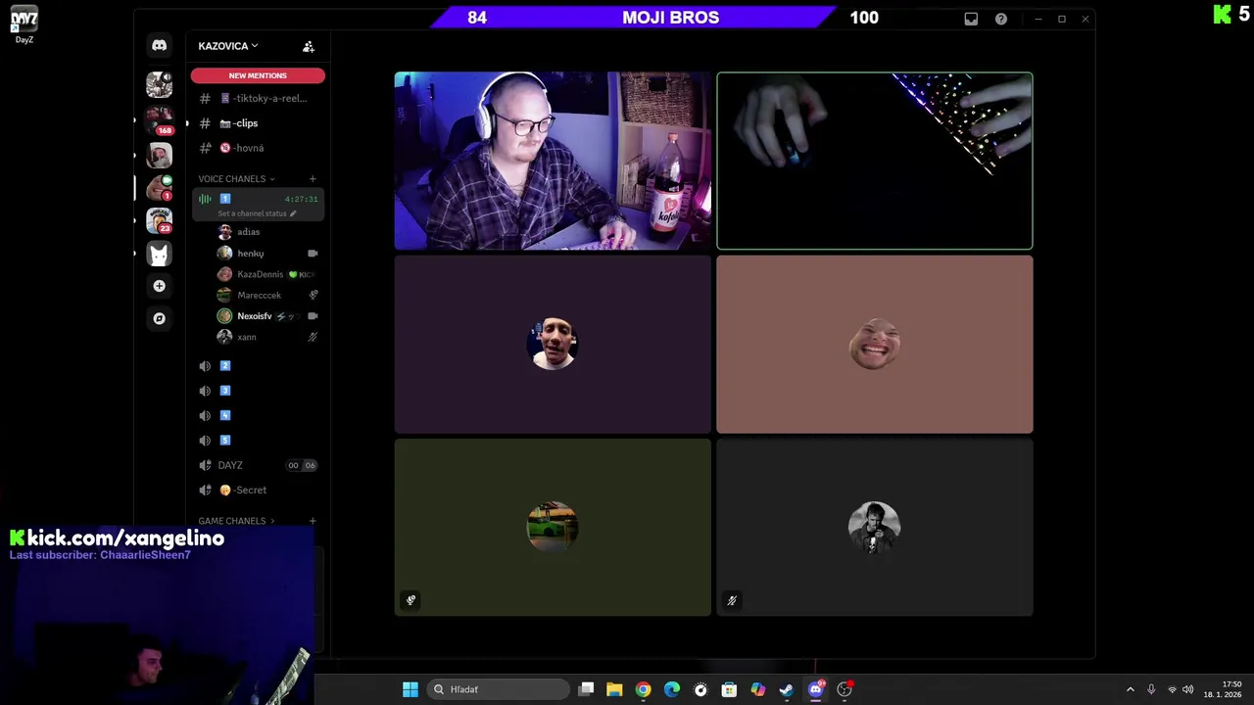Open Microsoft Store from the taskbar
This screenshot has width=1254, height=705.
click(x=729, y=689)
